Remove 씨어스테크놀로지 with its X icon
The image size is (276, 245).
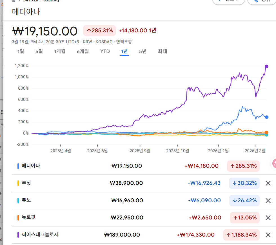click(268, 235)
